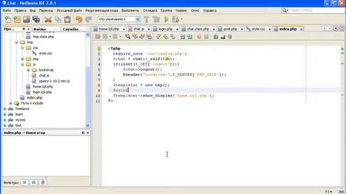Open the Сервис menu
Screen dimensions: 346x194
(181, 10)
